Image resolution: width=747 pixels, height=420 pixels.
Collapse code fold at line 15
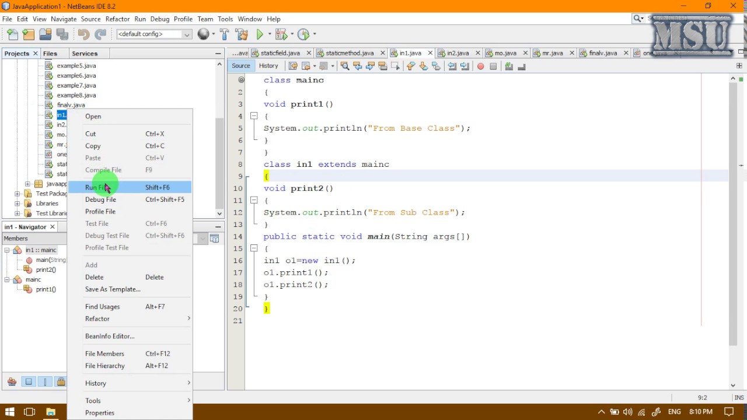pos(254,249)
